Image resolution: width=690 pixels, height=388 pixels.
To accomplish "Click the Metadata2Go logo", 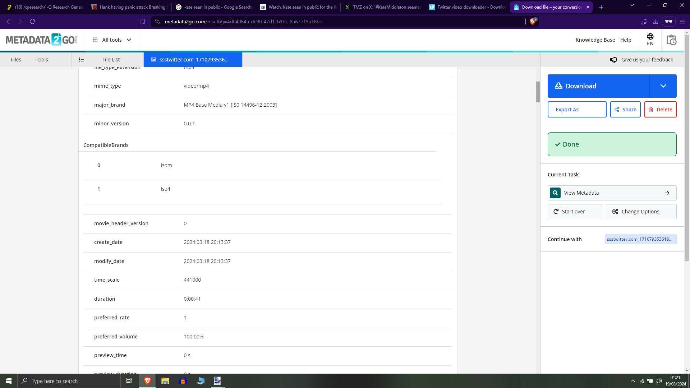I will [x=41, y=40].
